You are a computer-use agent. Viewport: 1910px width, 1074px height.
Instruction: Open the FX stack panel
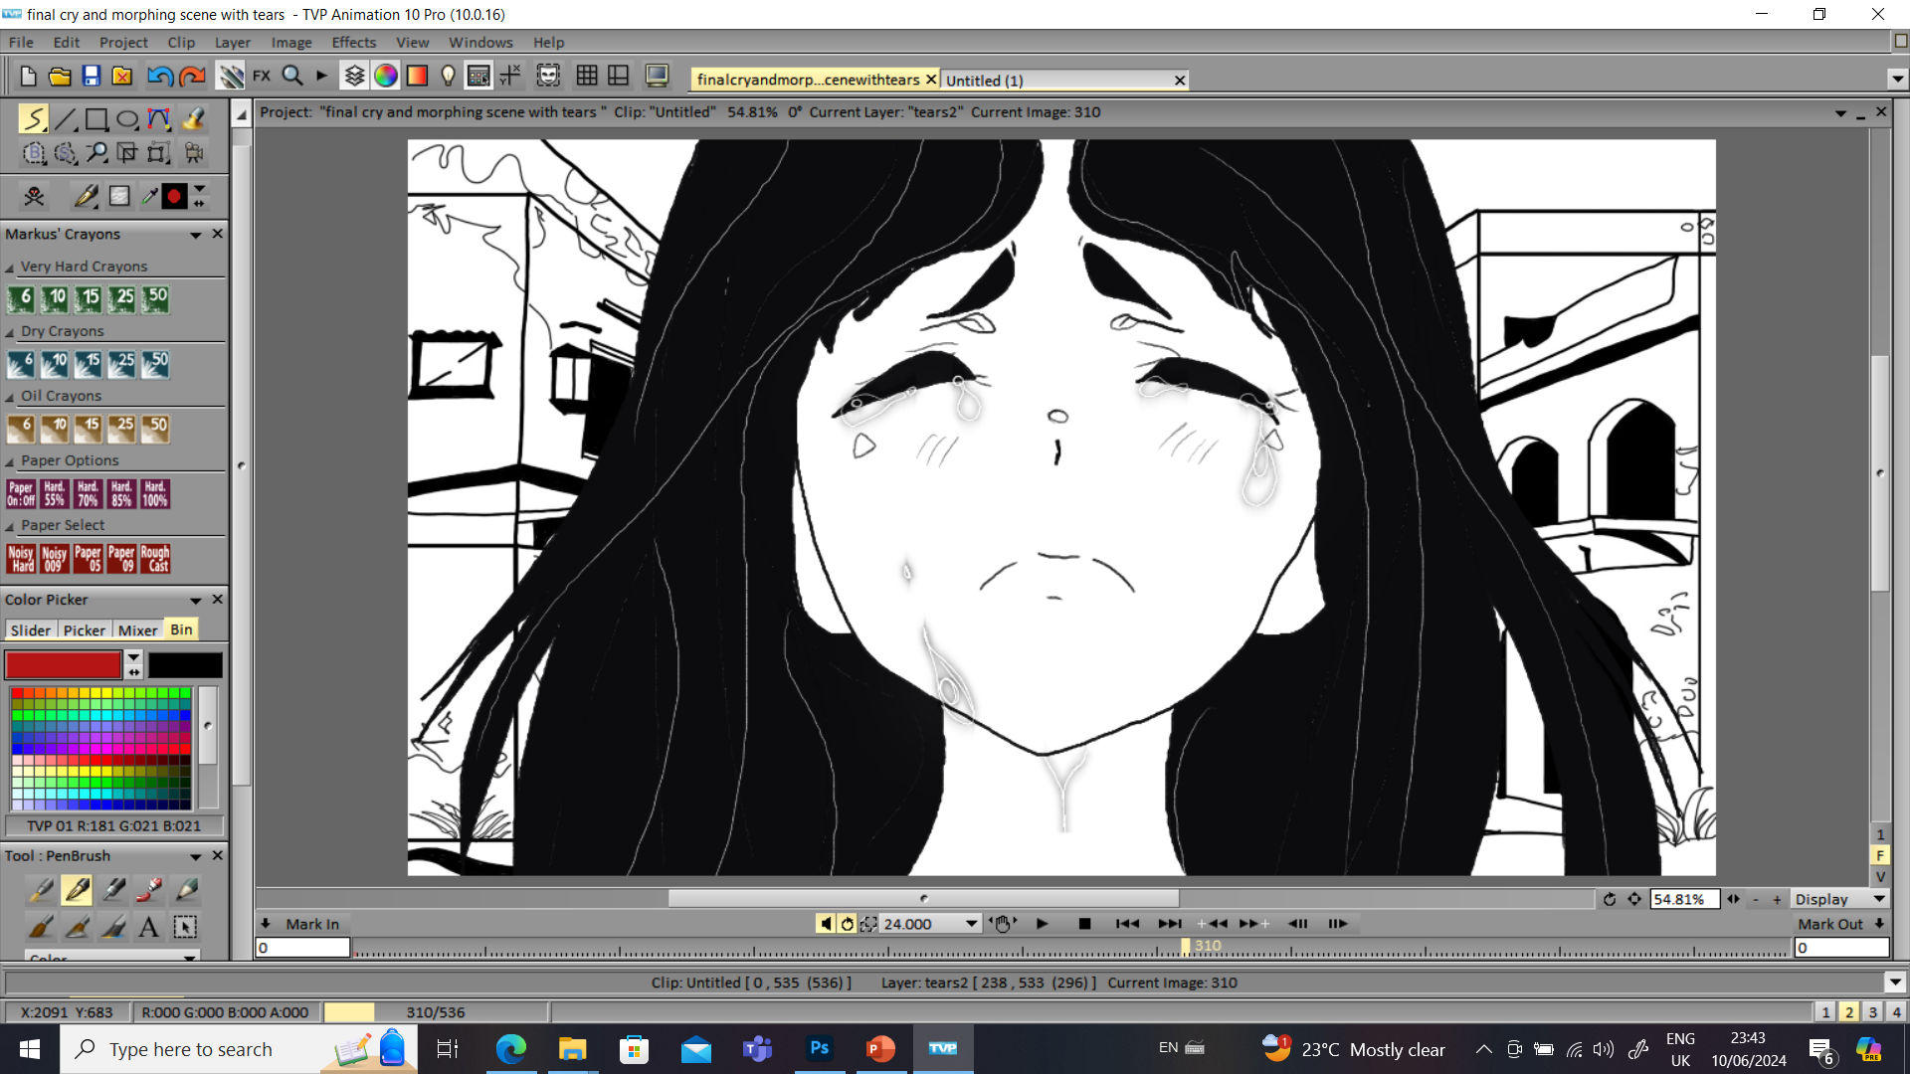click(262, 76)
